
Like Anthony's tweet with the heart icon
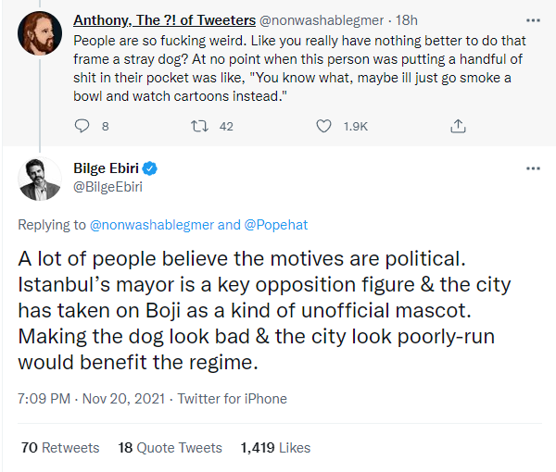point(323,126)
